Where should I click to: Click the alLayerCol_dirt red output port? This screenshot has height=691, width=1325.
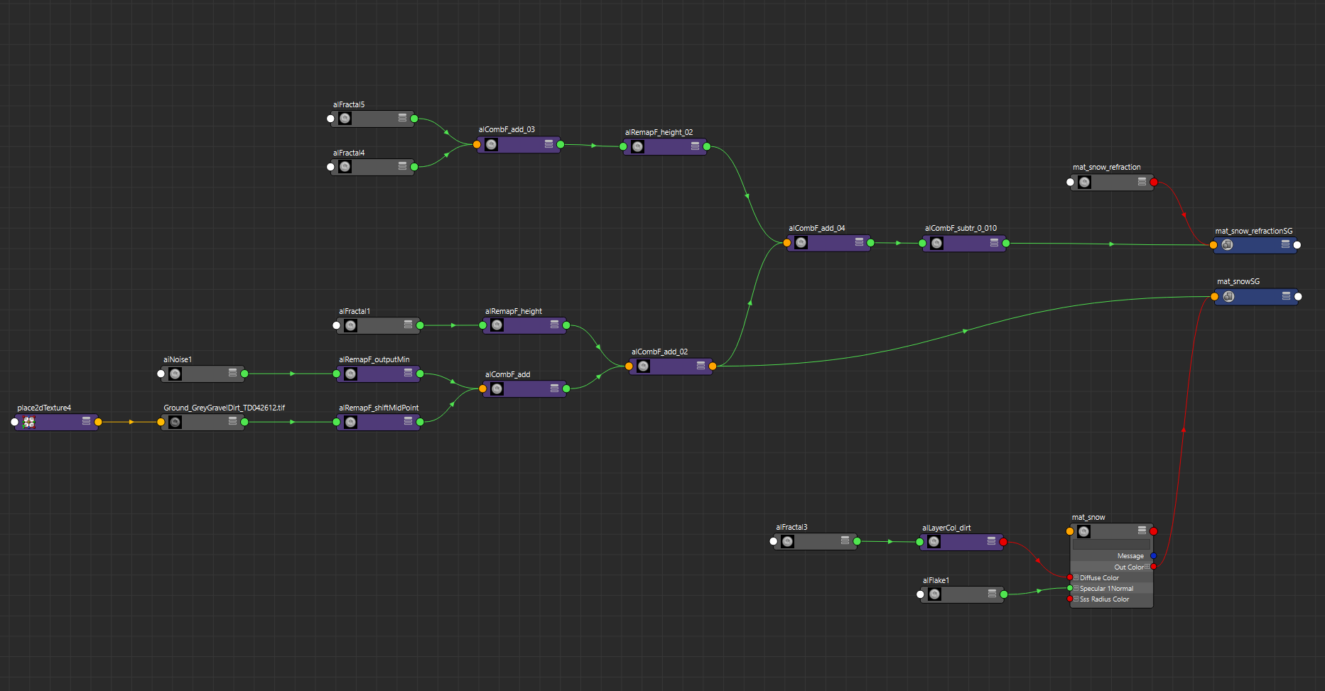coord(1003,542)
